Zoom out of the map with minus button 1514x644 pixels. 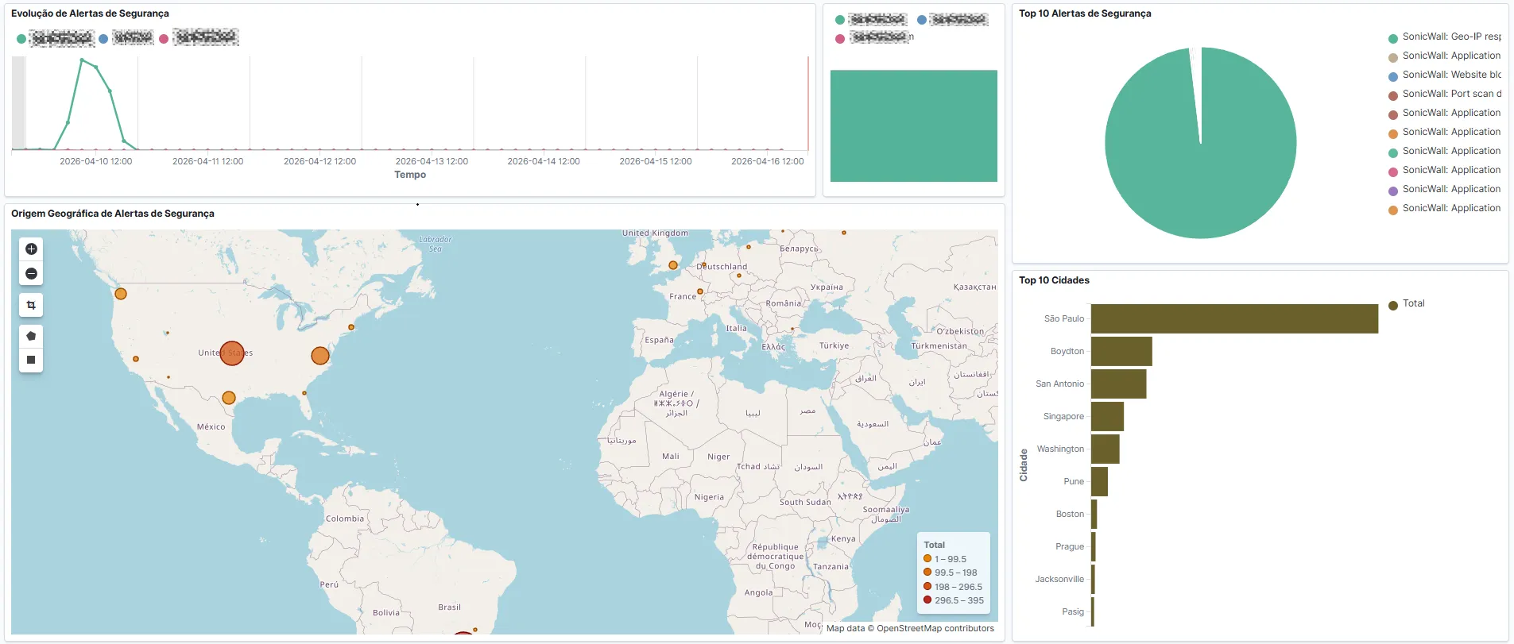pos(31,273)
